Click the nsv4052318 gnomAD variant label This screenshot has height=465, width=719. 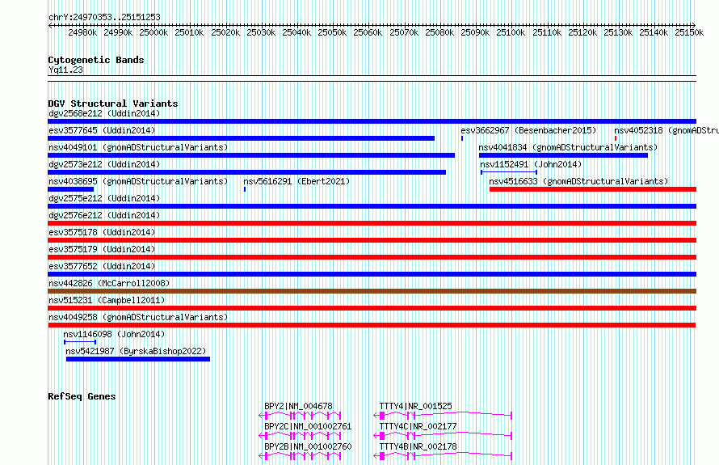point(666,130)
